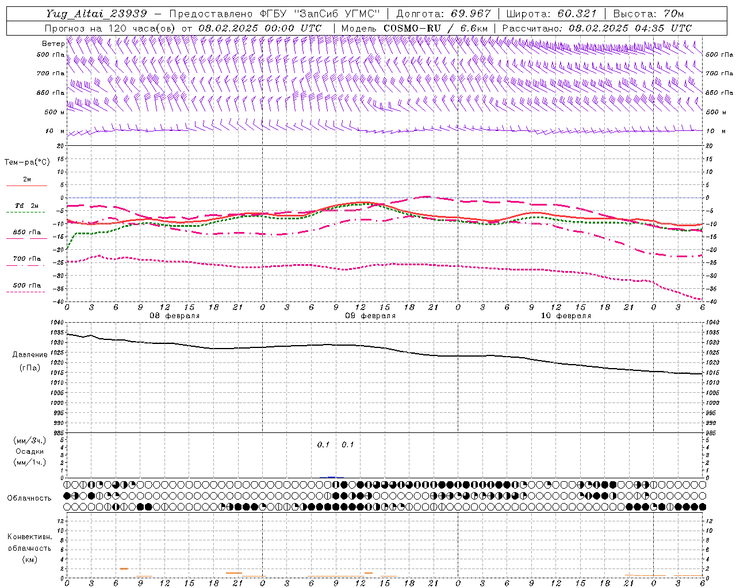
Task: Click the Тем-ра(°C) temperature axis label
Action: (27, 163)
